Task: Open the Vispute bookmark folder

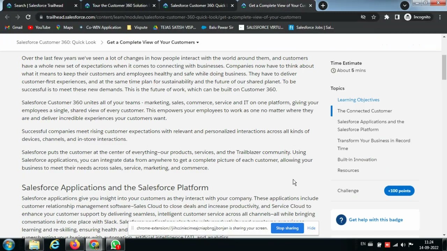Action: click(x=137, y=28)
